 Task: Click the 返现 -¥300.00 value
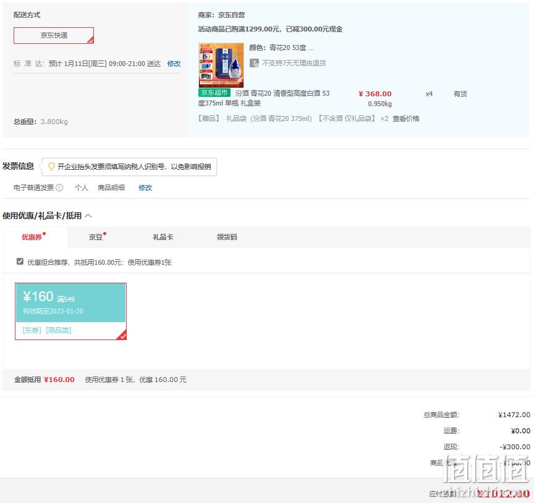(515, 447)
